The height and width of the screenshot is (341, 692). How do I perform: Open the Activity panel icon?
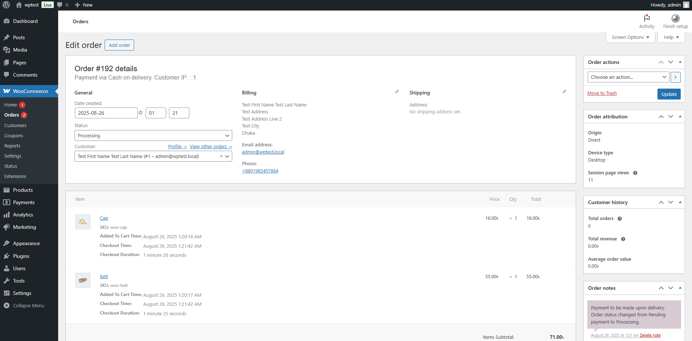click(647, 18)
